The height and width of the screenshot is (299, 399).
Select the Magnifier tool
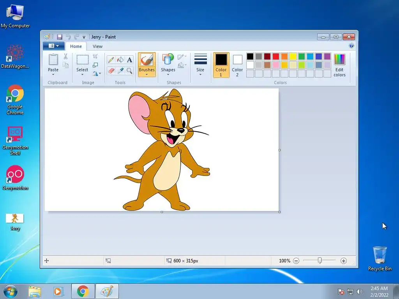(x=129, y=70)
